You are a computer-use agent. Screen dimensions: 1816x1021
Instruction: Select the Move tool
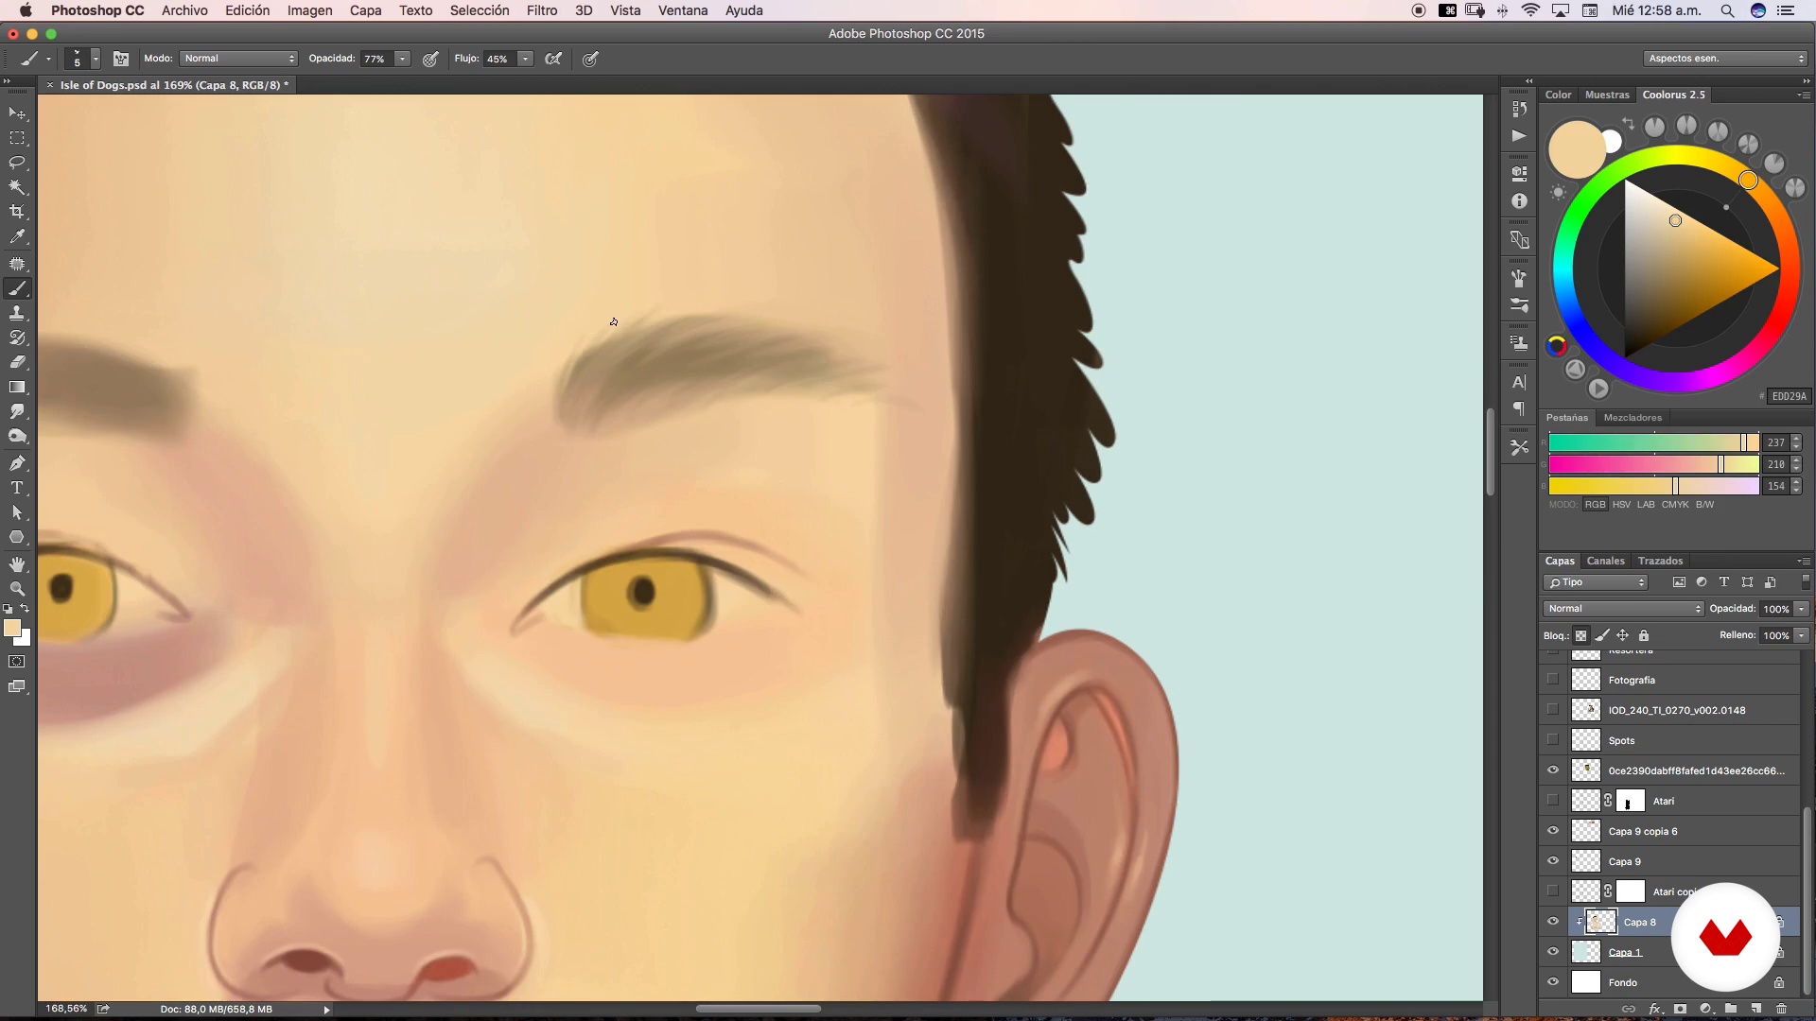coord(17,113)
